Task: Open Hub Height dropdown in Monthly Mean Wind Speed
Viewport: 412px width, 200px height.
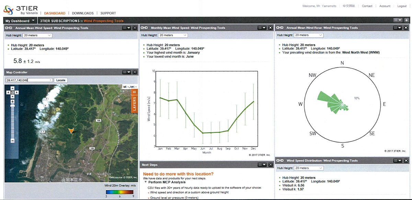Action: (x=173, y=35)
